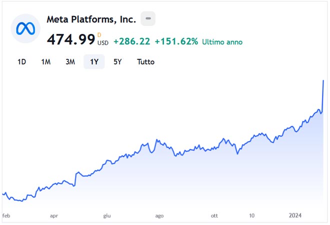Click the +151.62% percentage change

176,41
